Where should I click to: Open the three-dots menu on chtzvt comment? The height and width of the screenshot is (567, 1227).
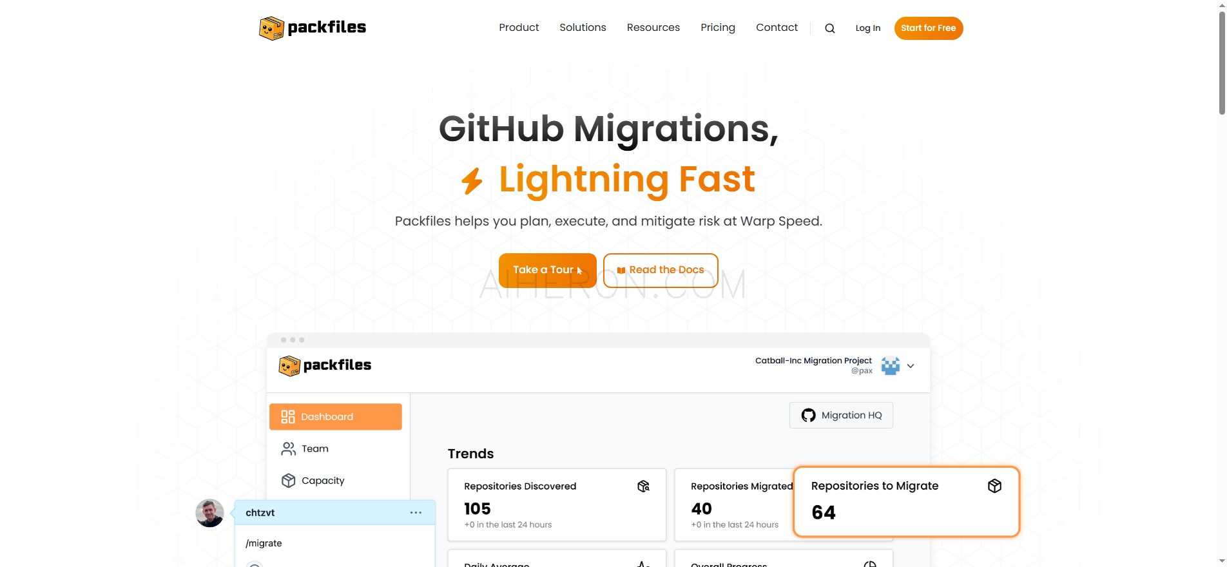[416, 513]
